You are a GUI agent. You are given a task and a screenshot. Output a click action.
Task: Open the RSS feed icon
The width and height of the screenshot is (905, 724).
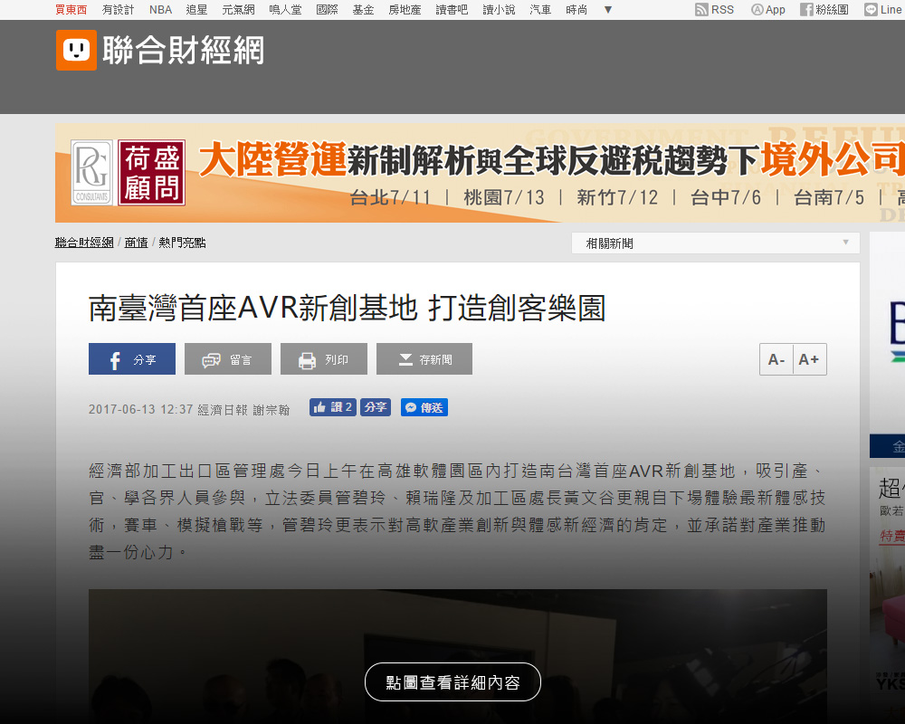coord(702,9)
